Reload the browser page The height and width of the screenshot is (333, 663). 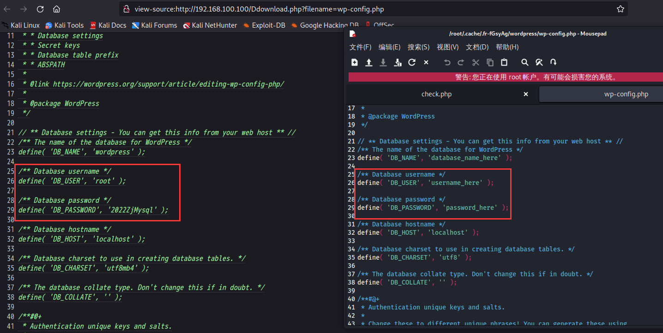click(40, 9)
